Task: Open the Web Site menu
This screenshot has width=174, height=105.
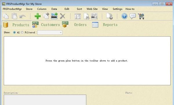Action: [92, 9]
